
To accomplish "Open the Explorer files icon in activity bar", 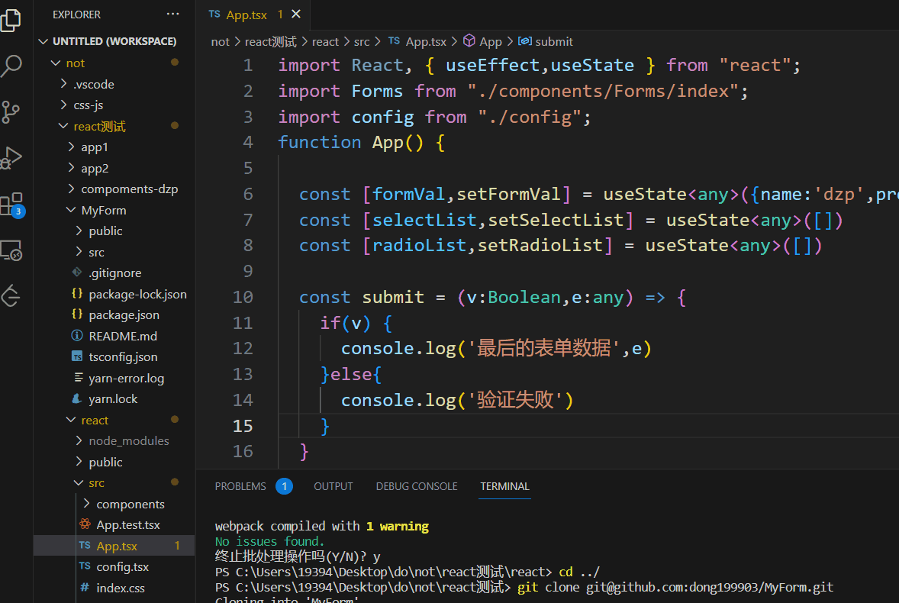I will (x=11, y=20).
